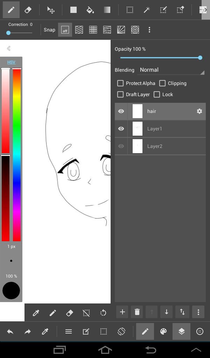This screenshot has height=358, width=210.
Task: Select the Gradient tool
Action: click(x=107, y=10)
